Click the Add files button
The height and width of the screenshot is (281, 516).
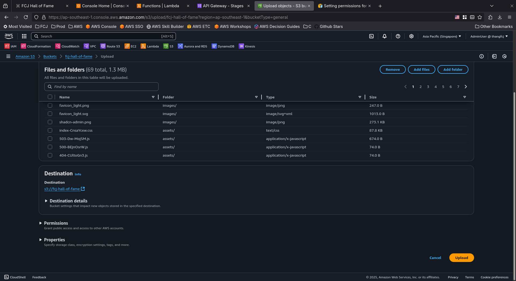(x=421, y=69)
